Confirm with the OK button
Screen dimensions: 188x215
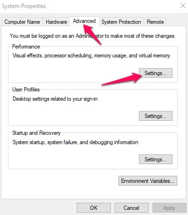pyautogui.click(x=94, y=208)
